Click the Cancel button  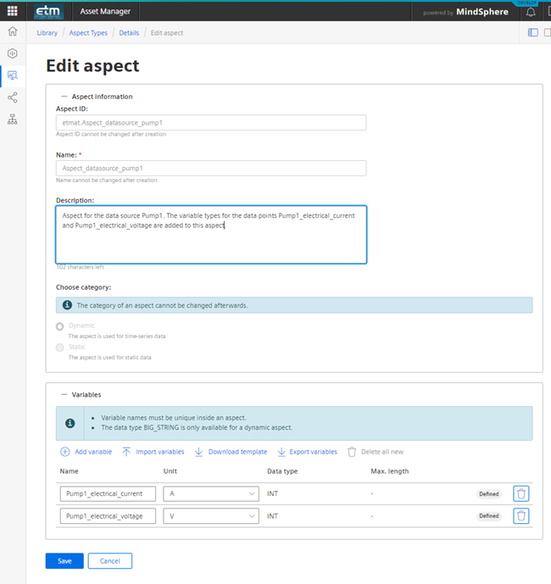(x=109, y=561)
